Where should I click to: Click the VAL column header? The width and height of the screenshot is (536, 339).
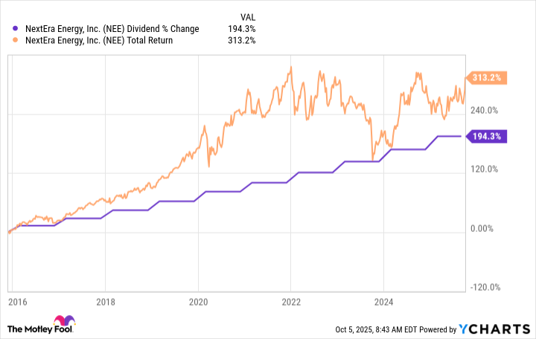tap(246, 16)
